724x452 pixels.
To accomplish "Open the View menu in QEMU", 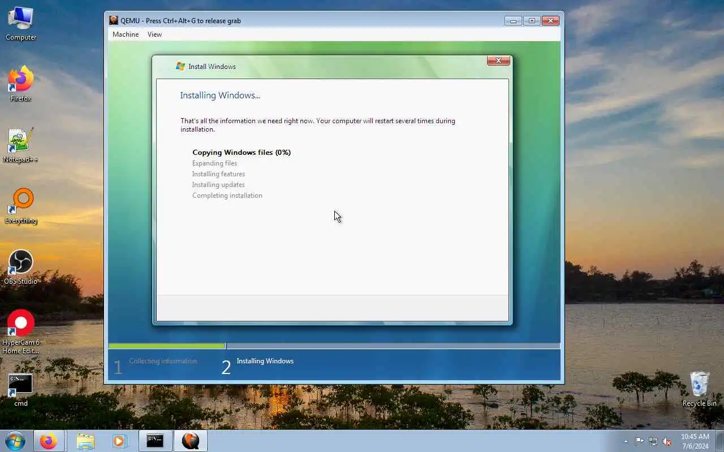I will click(x=154, y=34).
